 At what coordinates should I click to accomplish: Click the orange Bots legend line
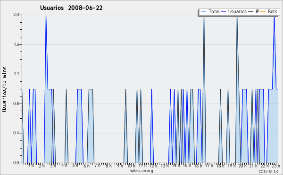point(263,12)
